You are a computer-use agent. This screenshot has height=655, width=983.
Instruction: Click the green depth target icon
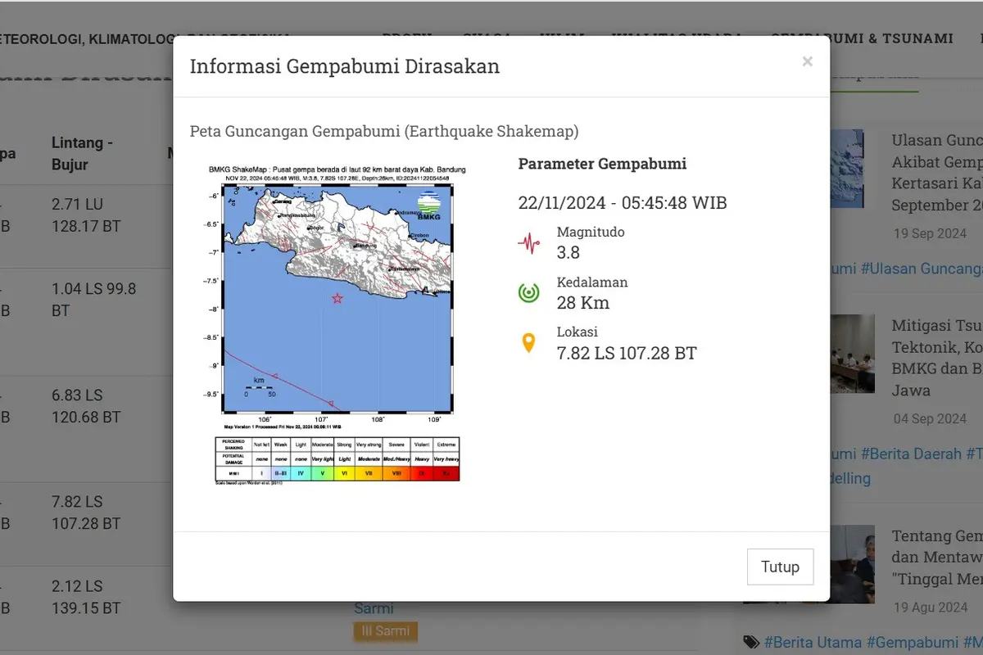tap(529, 293)
